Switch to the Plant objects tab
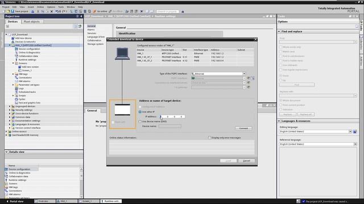Viewport: 364px width, 204px height. [x=32, y=22]
